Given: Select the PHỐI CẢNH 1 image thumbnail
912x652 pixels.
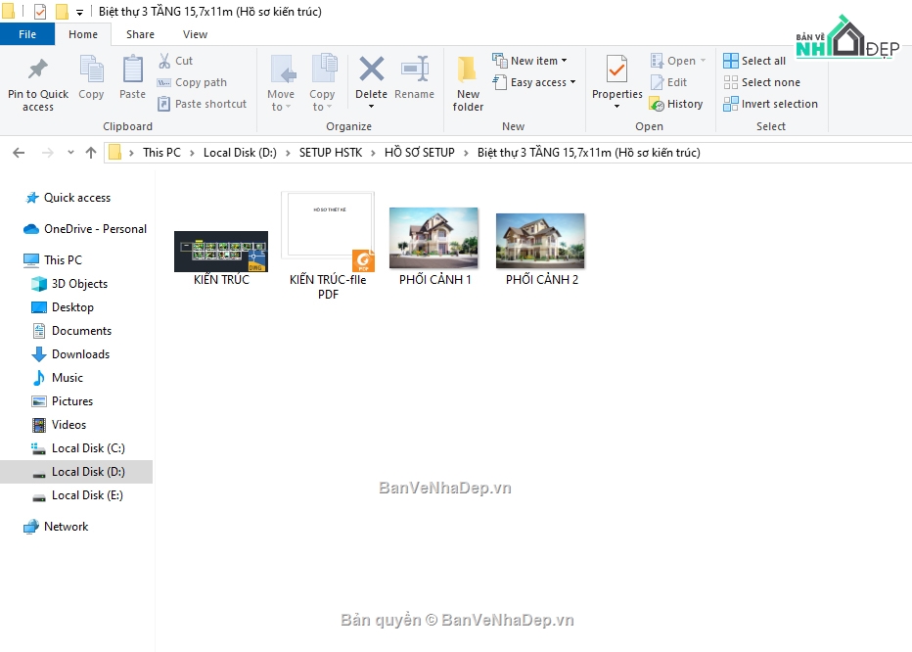Looking at the screenshot, I should (433, 238).
